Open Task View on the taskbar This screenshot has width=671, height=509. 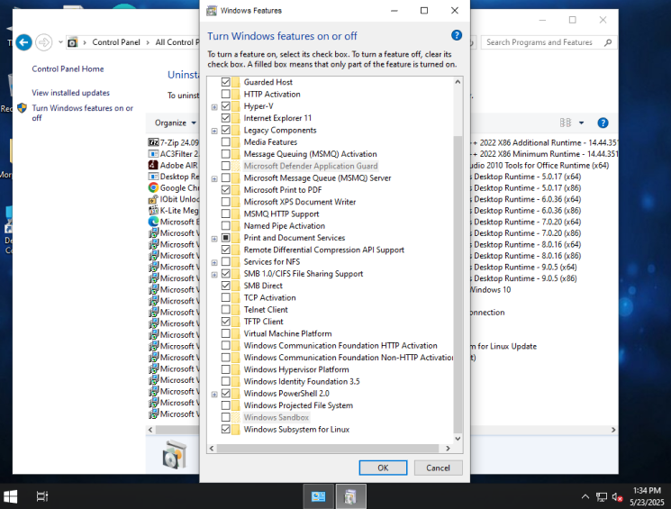(x=42, y=496)
